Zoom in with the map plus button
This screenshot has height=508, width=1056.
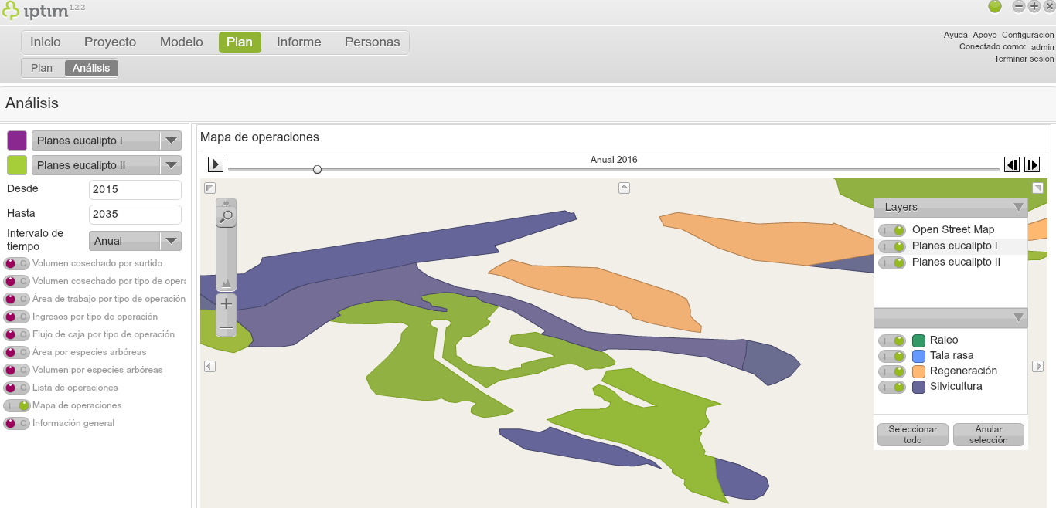[227, 303]
